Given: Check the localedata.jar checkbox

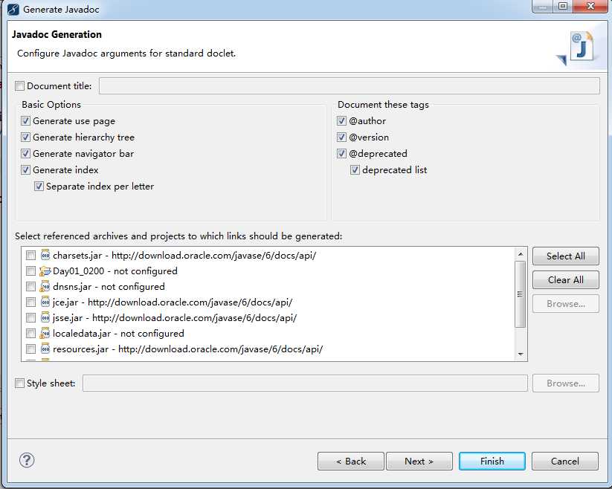Looking at the screenshot, I should pos(30,334).
